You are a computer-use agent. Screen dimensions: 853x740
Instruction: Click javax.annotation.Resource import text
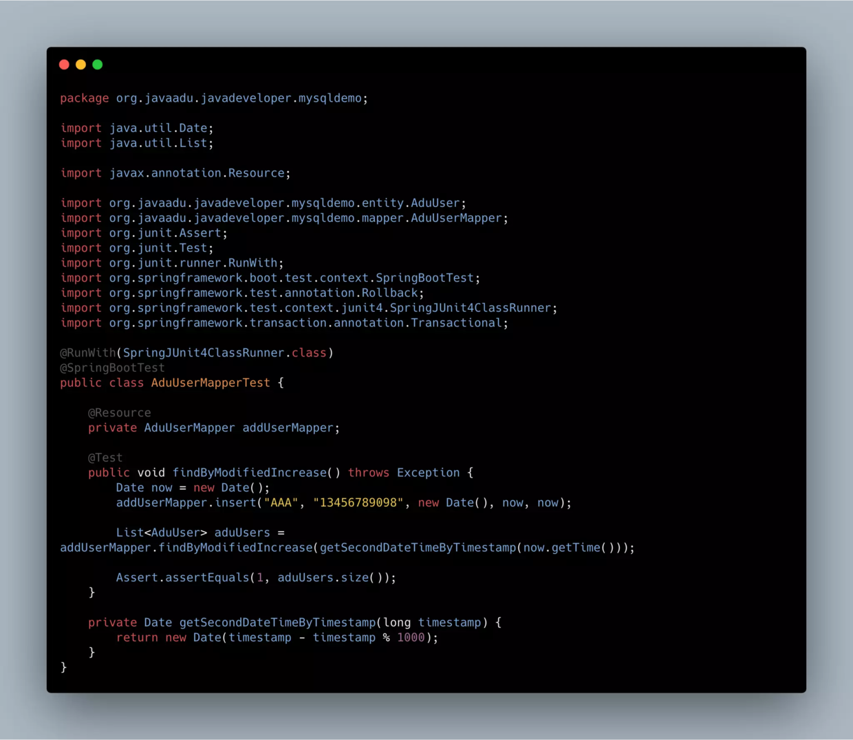200,173
